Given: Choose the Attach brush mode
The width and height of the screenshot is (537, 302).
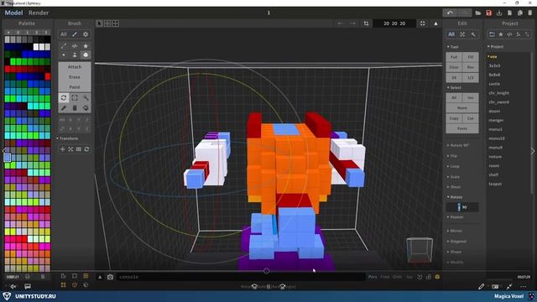Looking at the screenshot, I should click(75, 67).
